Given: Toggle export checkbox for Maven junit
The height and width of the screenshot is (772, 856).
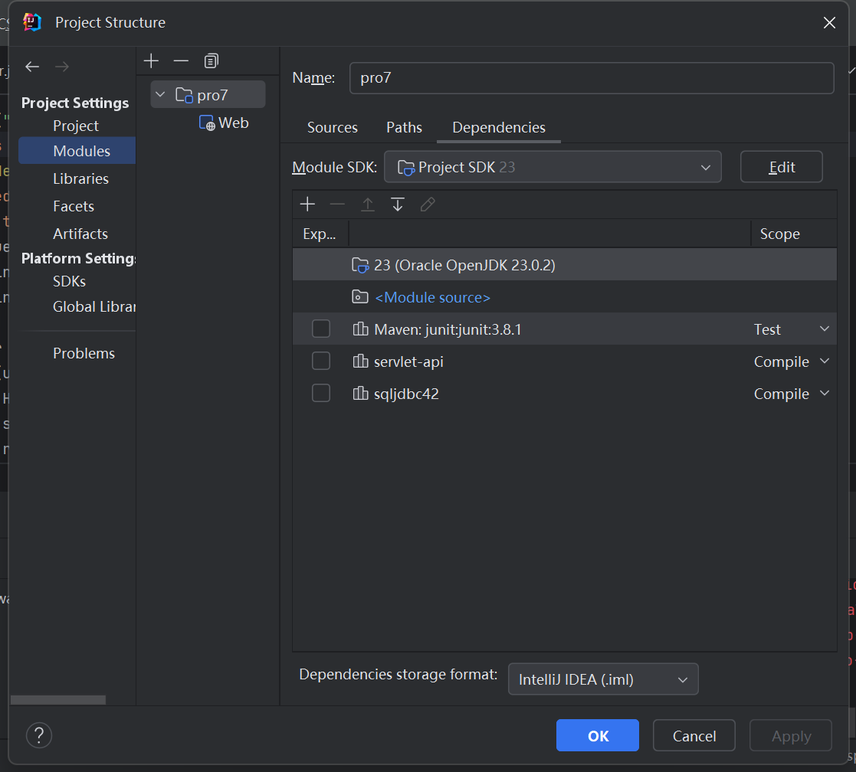Looking at the screenshot, I should 321,329.
